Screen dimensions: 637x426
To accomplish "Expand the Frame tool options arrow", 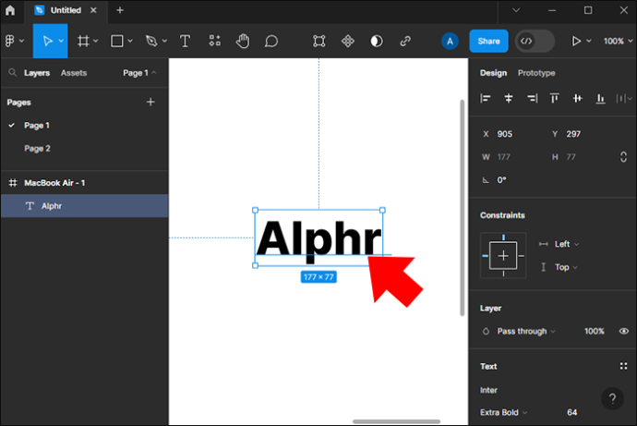I will pyautogui.click(x=95, y=41).
